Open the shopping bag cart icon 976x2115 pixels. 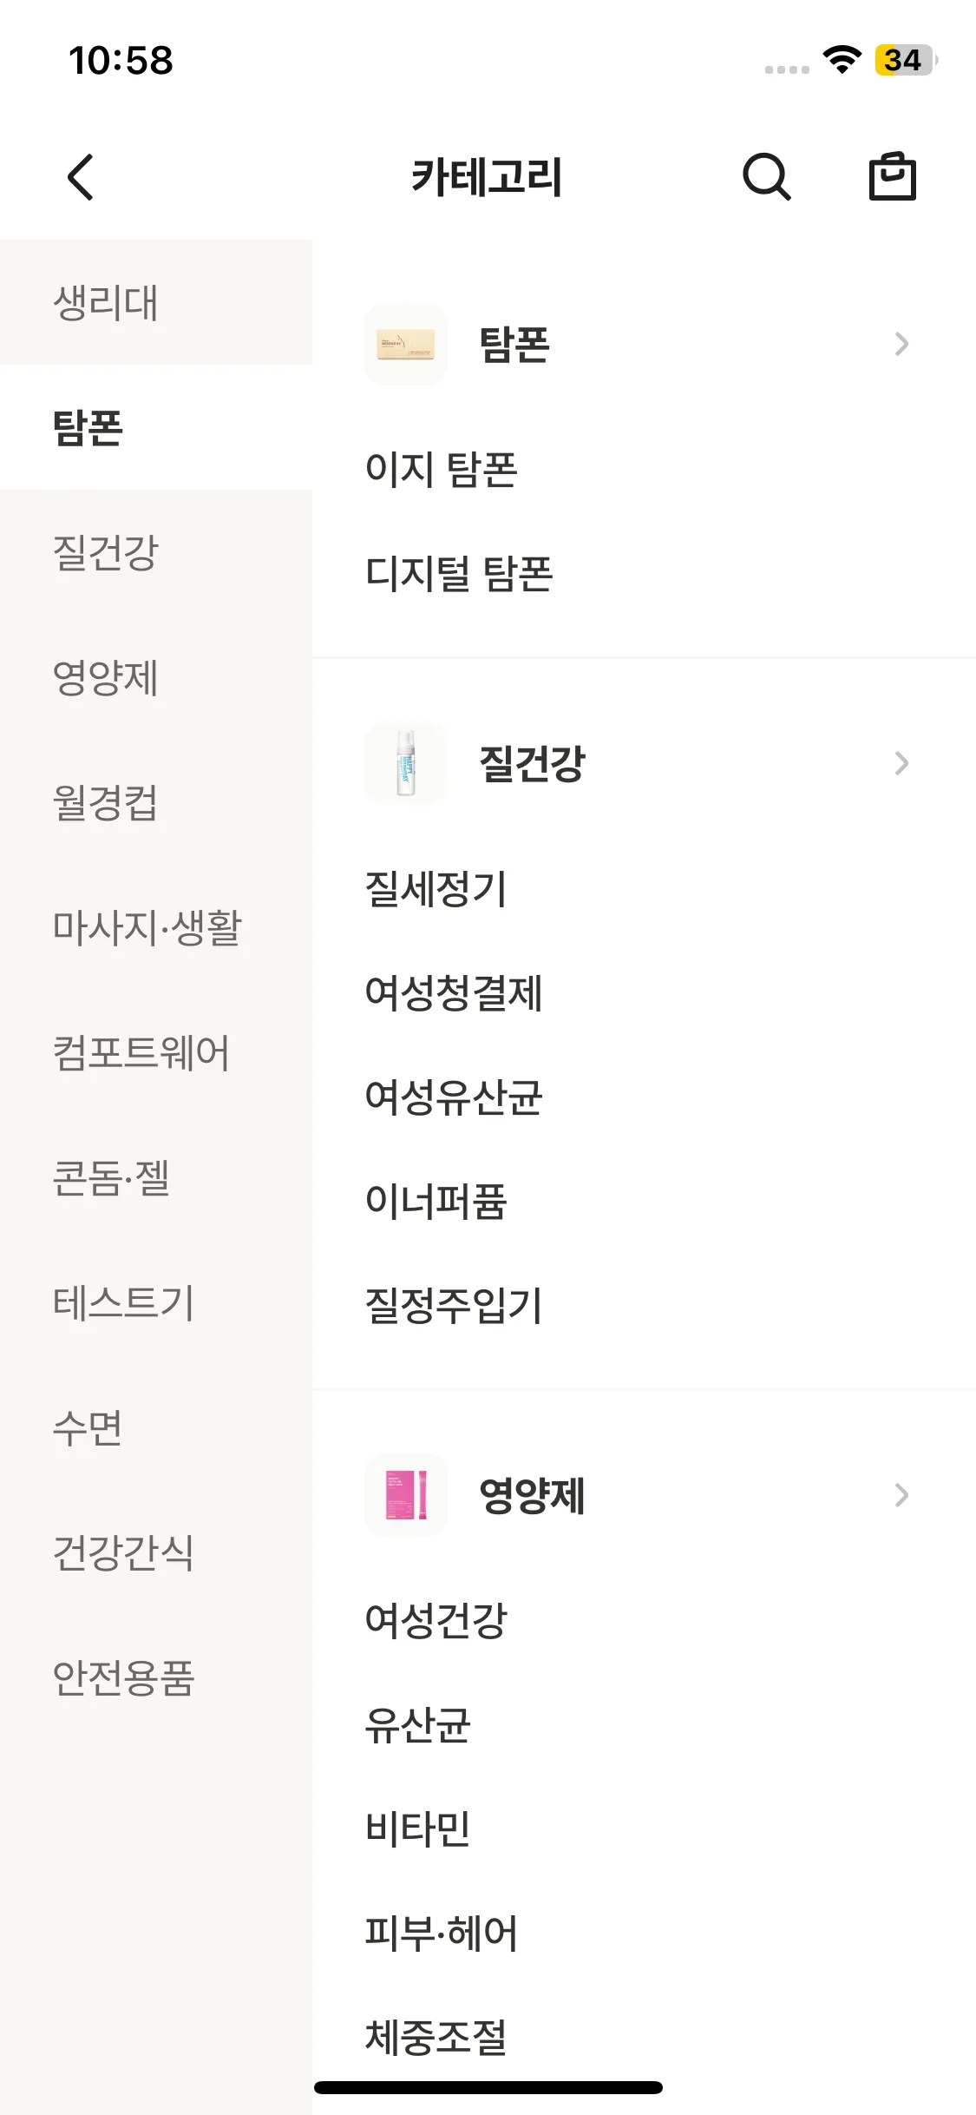(892, 177)
